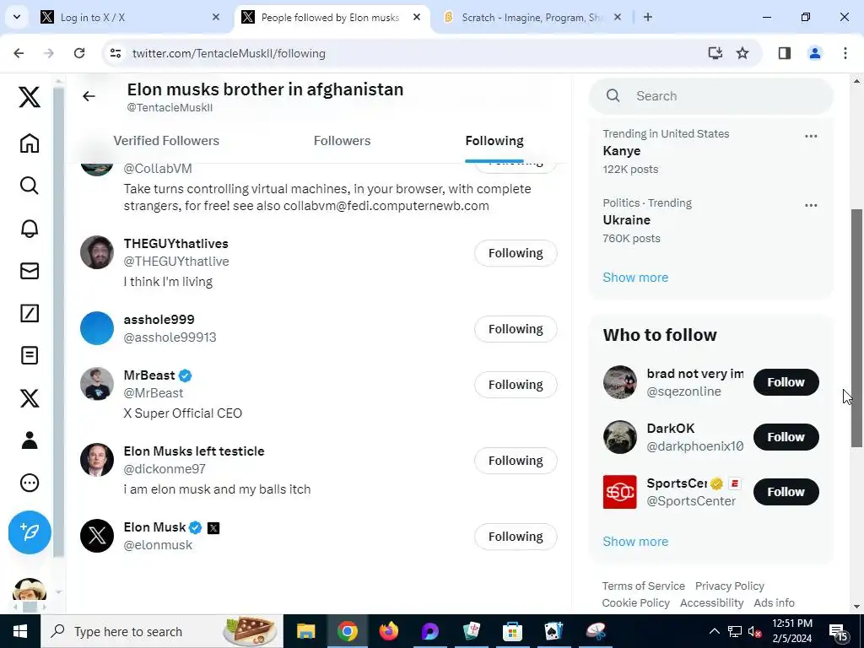Open Windows Start menu

(x=20, y=631)
